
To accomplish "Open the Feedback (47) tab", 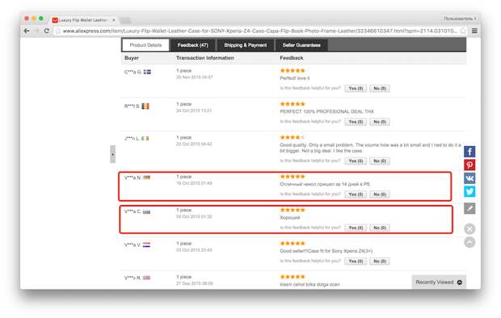I will coord(192,45).
